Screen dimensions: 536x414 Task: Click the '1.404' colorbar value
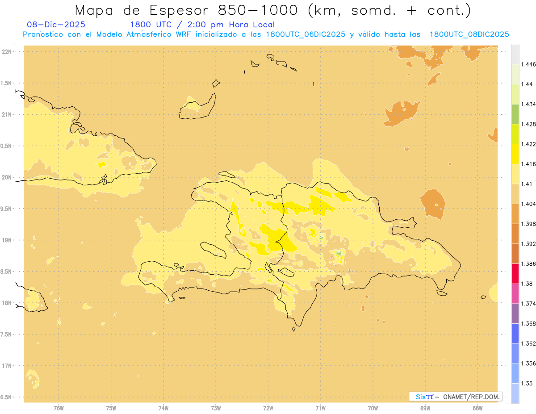(x=529, y=204)
